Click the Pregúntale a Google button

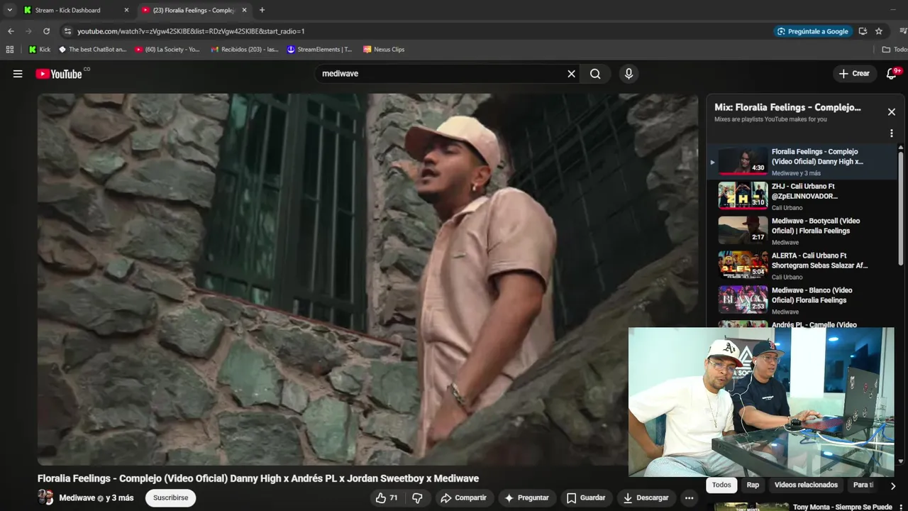(813, 31)
